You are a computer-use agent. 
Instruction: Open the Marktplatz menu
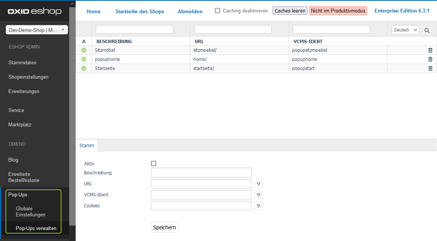20,124
